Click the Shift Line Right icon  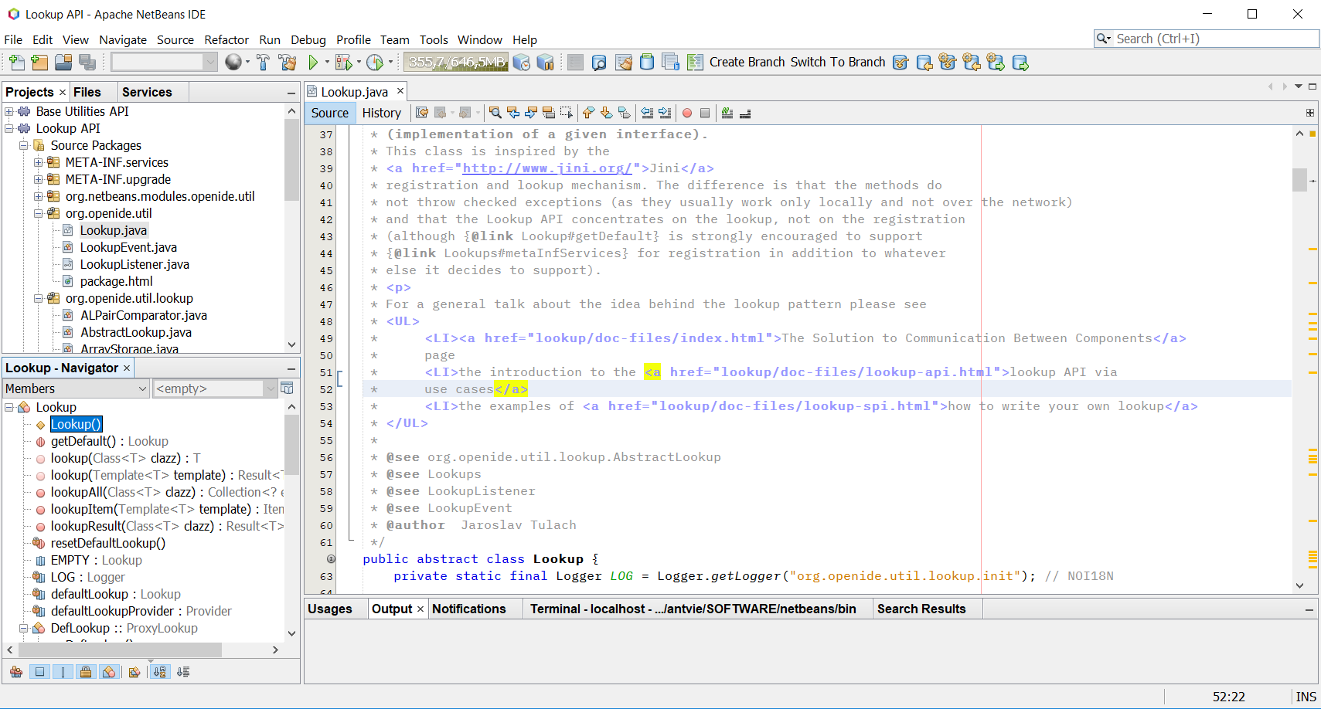tap(665, 113)
